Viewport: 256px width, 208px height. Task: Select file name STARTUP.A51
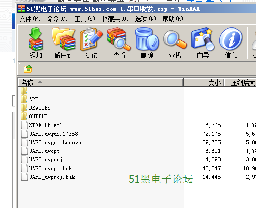tap(46, 125)
